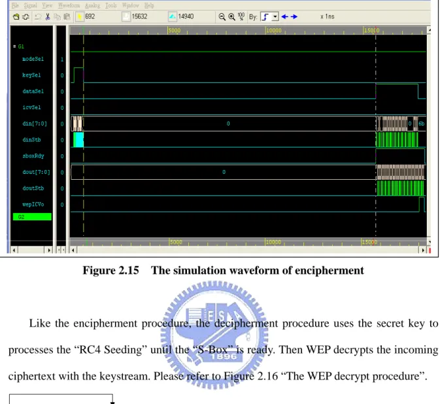Click the waveform scrollbar left arrow
Screen dimensions: 440x404
click(x=73, y=250)
